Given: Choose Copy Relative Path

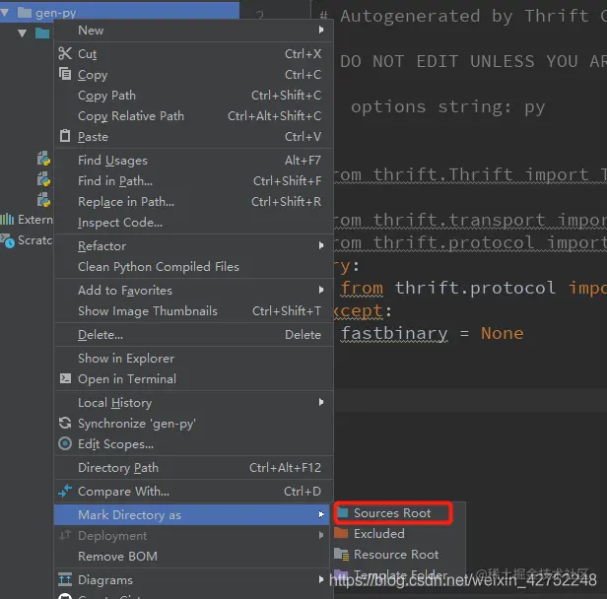Looking at the screenshot, I should [x=193, y=115].
